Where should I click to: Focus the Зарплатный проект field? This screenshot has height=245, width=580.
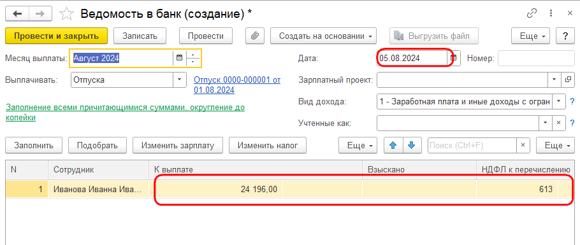point(462,80)
